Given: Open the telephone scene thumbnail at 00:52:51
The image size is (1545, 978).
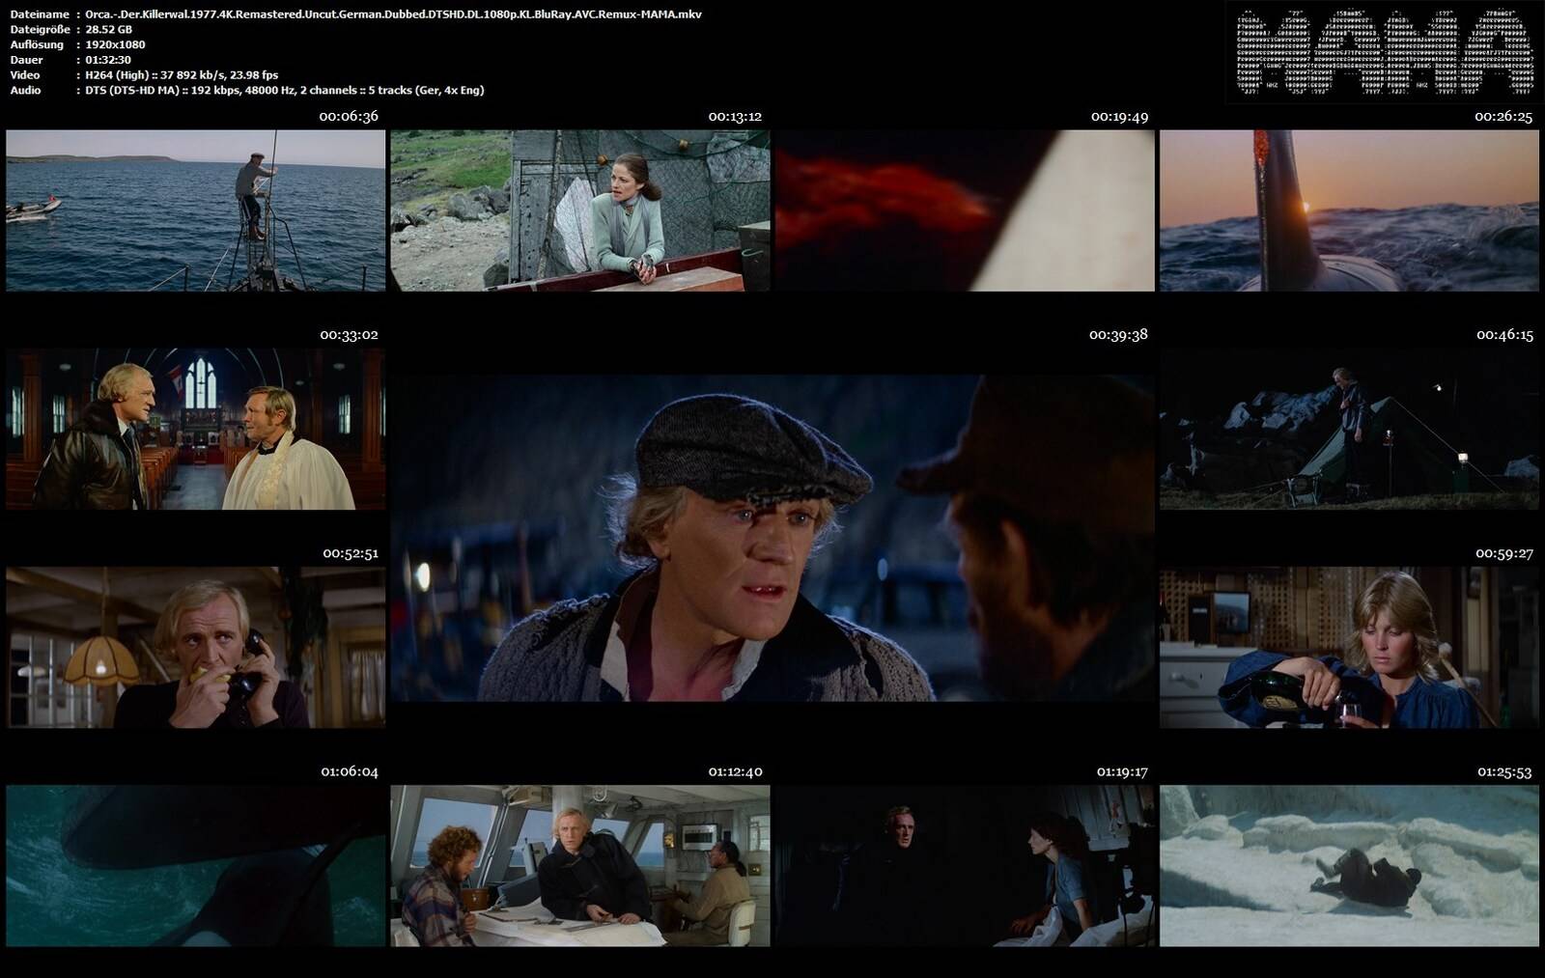Looking at the screenshot, I should click(195, 648).
